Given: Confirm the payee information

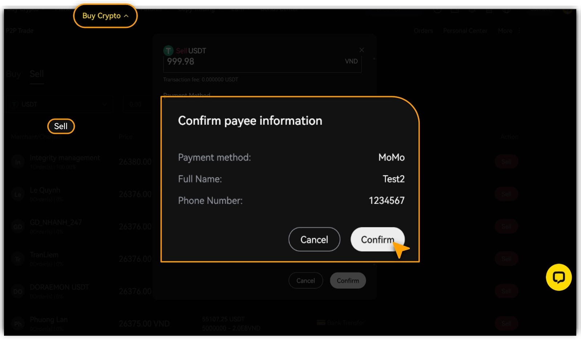Looking at the screenshot, I should (377, 239).
